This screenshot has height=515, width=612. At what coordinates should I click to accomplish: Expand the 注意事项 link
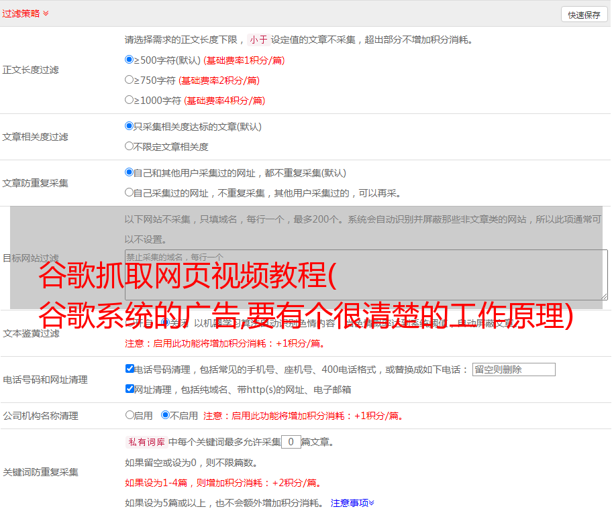coord(352,503)
